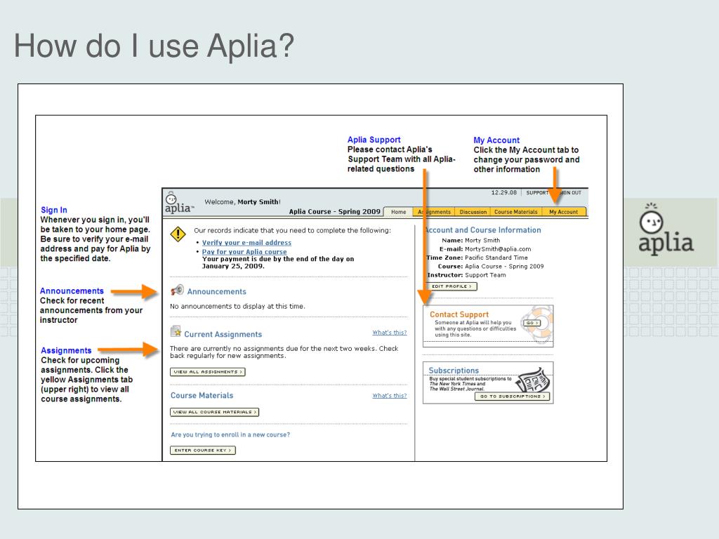This screenshot has height=539, width=719.
Task: Go to the Course Materials tab
Action: [x=516, y=212]
